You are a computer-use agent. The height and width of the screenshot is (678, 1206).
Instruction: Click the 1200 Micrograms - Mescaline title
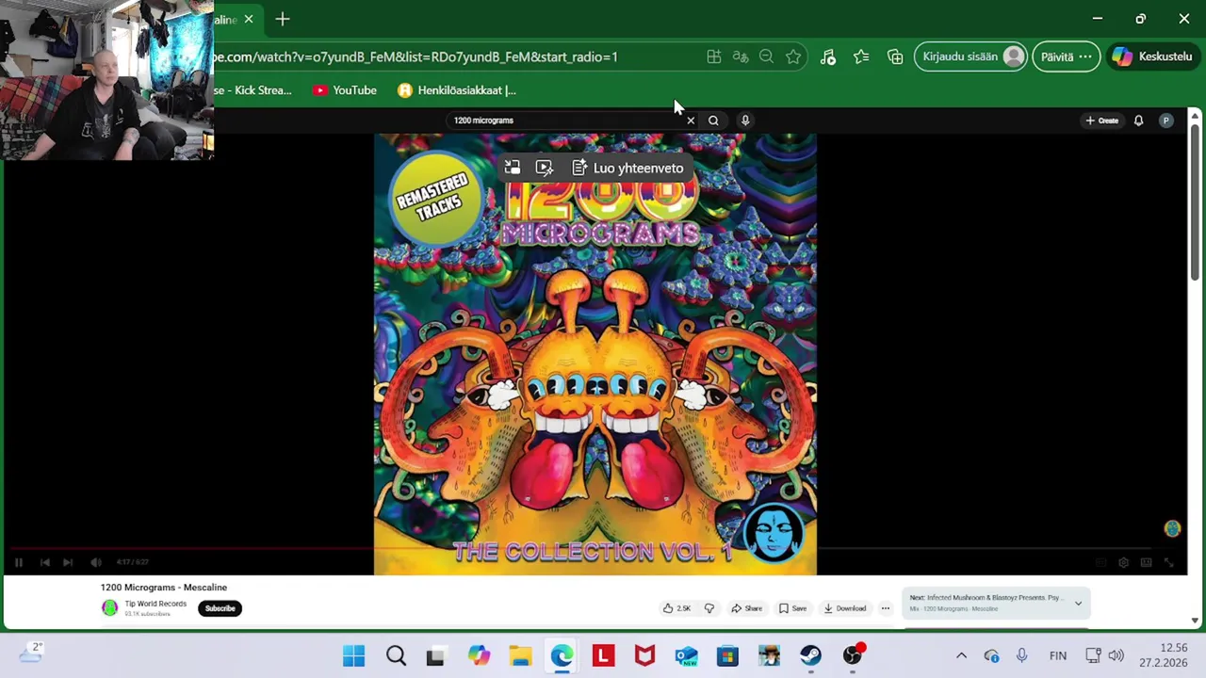[x=164, y=588]
